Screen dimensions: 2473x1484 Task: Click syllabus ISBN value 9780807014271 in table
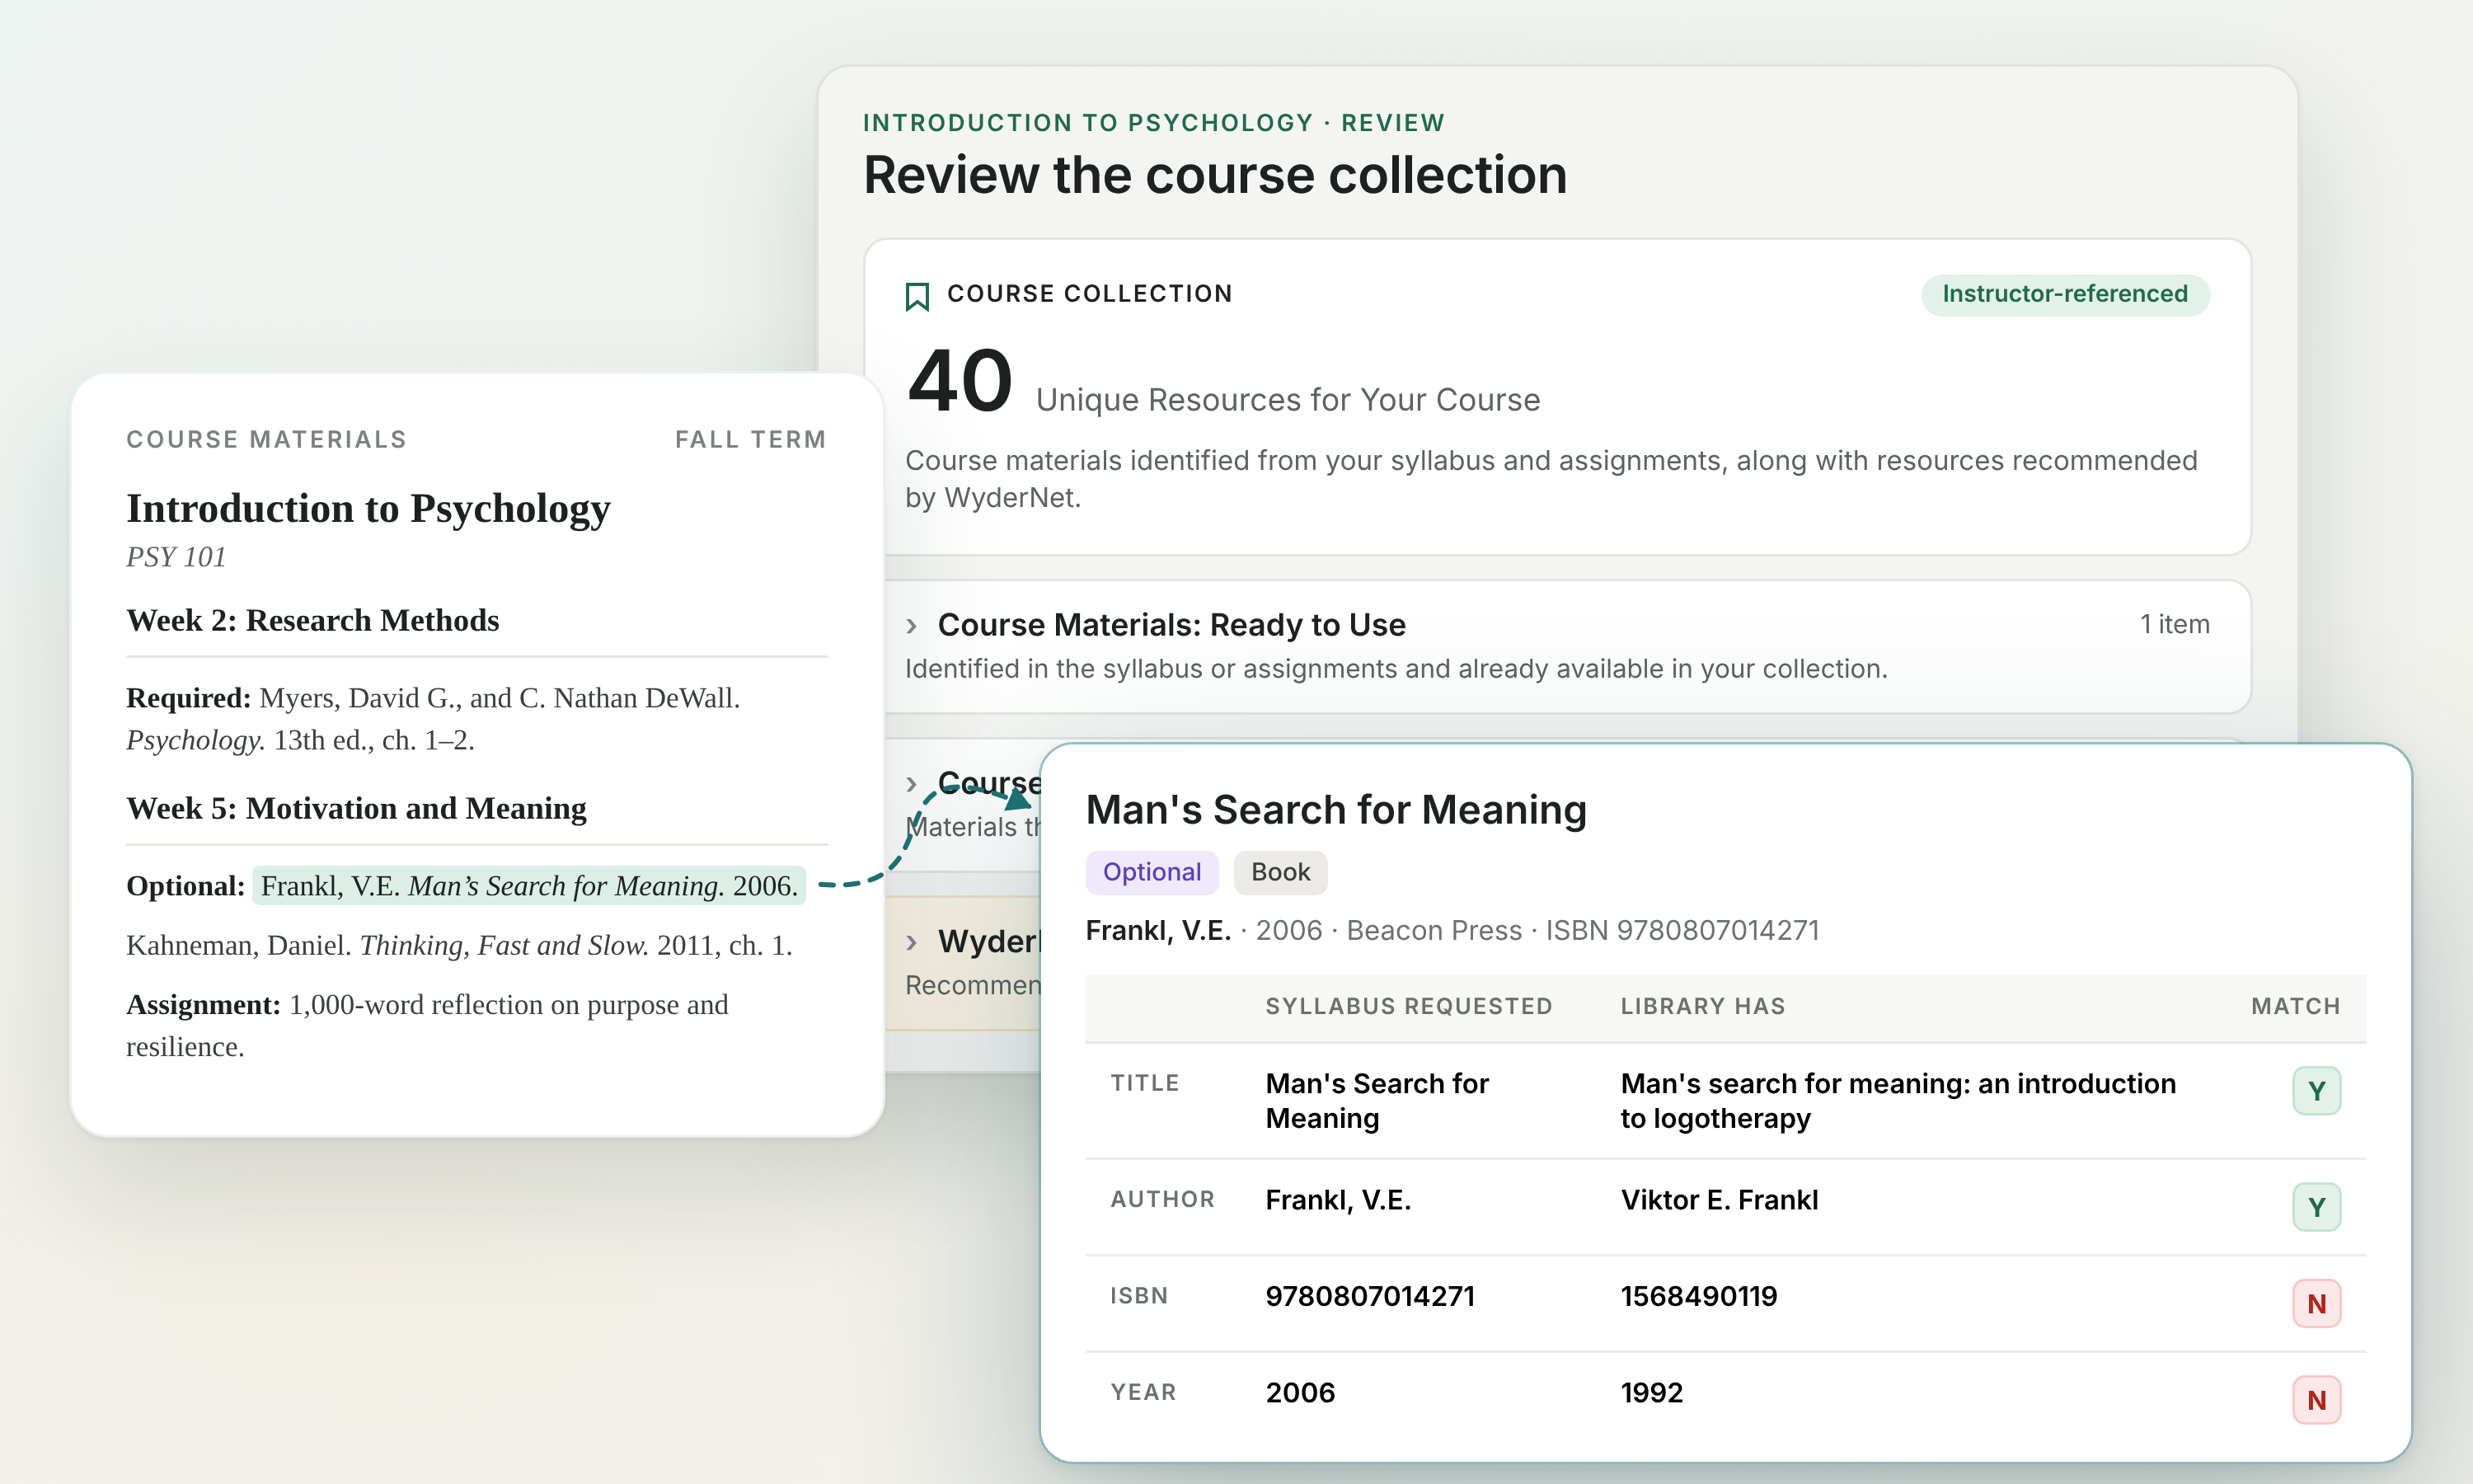1369,1296
